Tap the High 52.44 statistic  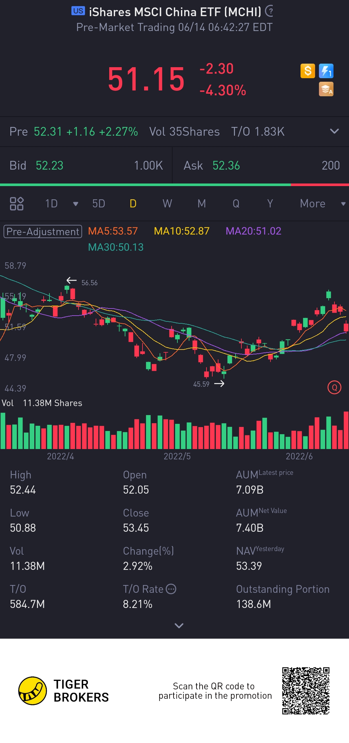point(23,482)
